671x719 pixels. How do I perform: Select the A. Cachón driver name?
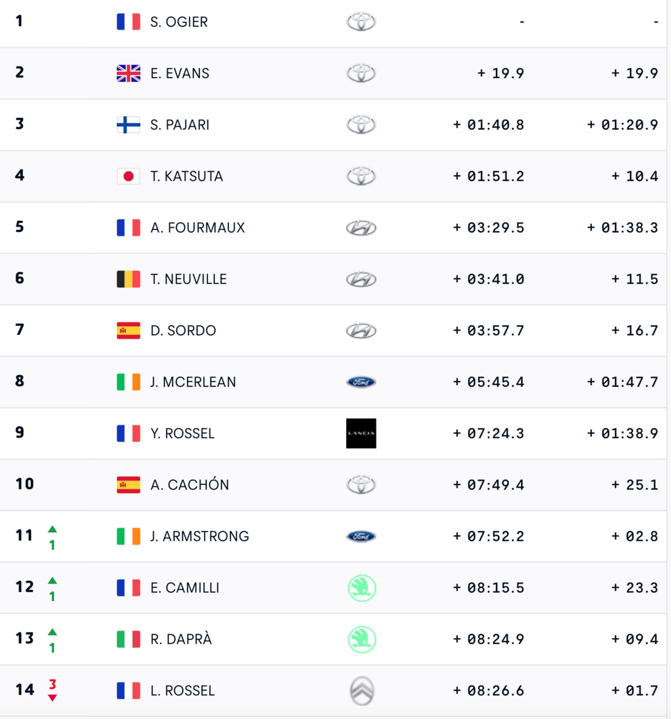pos(189,485)
